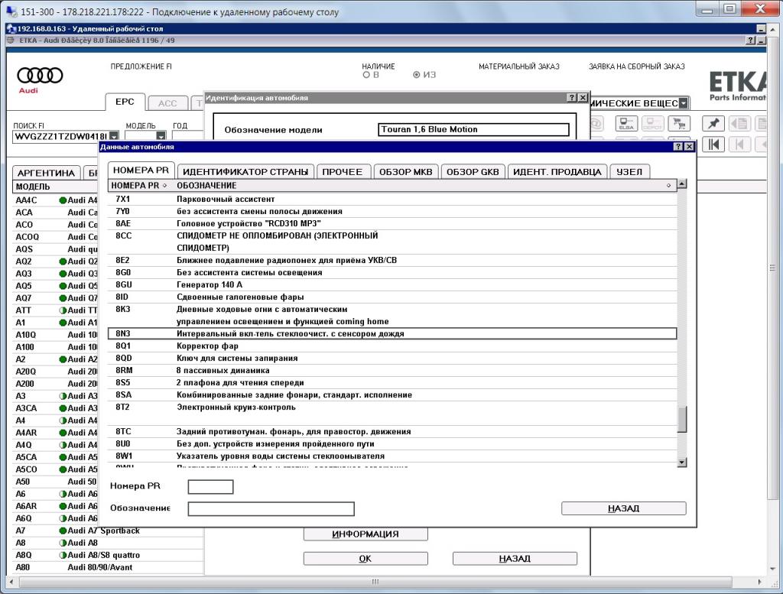The width and height of the screenshot is (783, 594).
Task: Close the Идентификация автомобиля window
Action: (x=582, y=98)
